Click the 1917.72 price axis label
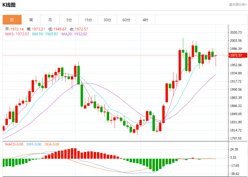Image resolution: width=248 pixels, height=177 pixels. [236, 81]
